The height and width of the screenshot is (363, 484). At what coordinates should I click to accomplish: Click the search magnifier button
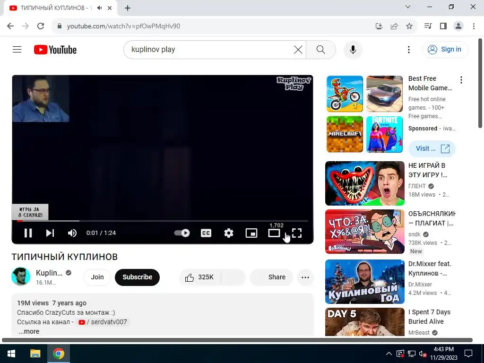pos(321,49)
